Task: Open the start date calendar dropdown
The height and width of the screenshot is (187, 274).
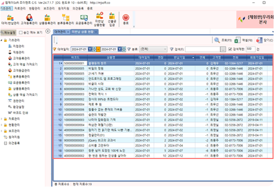Action: (90, 49)
